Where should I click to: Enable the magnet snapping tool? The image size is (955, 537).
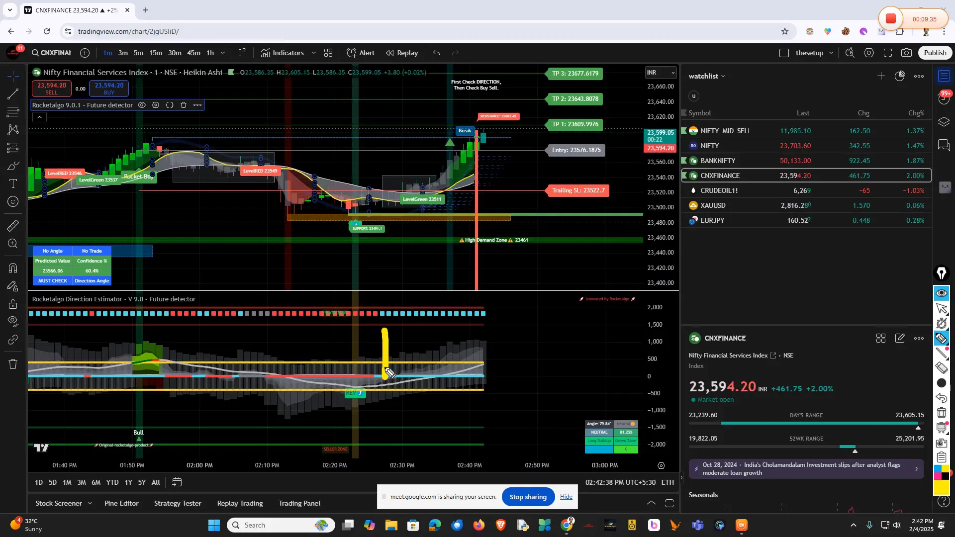pyautogui.click(x=12, y=268)
